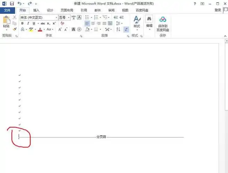Sort text with the A-Z sort icon
The image size is (228, 173).
pyautogui.click(x=118, y=29)
